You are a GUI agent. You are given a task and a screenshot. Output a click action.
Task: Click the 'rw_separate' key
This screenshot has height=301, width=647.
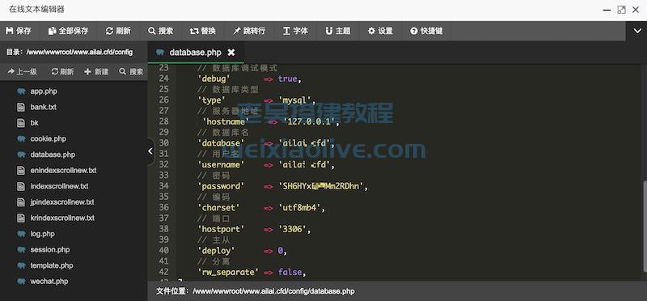pyautogui.click(x=228, y=273)
